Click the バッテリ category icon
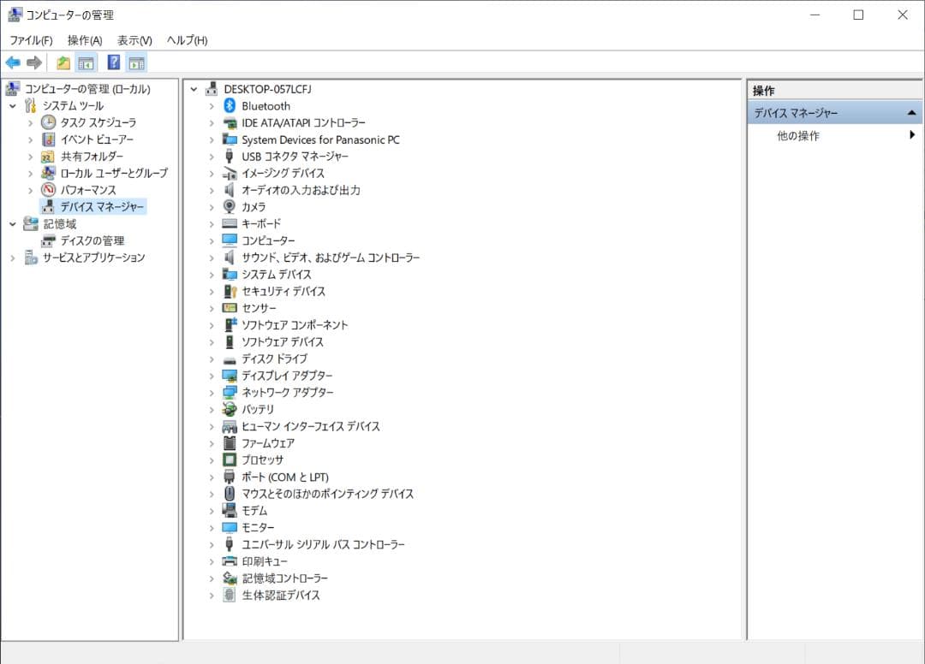Screen dimensions: 925x664 click(x=229, y=409)
